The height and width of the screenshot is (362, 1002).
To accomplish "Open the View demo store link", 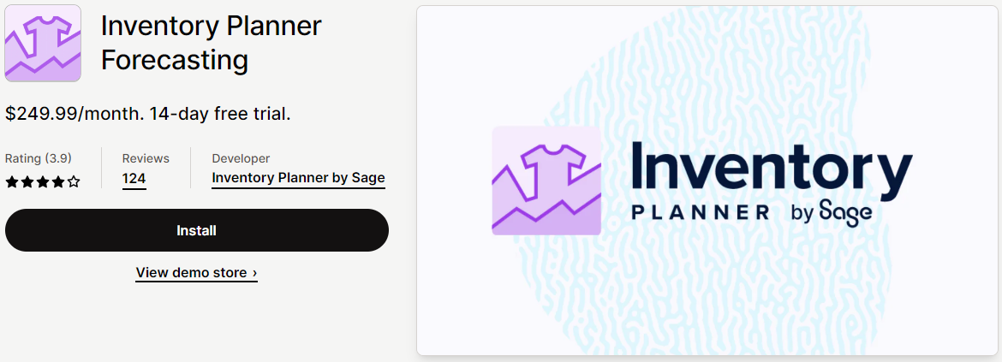I will click(x=197, y=273).
